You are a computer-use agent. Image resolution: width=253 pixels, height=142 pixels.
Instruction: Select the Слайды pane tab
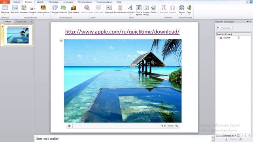pyautogui.click(x=7, y=21)
